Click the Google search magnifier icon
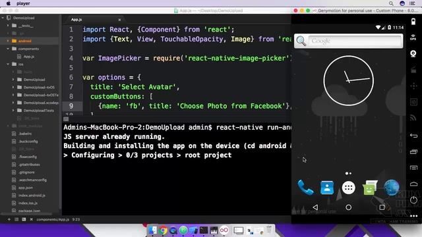The height and width of the screenshot is (237, 422). pos(301,41)
